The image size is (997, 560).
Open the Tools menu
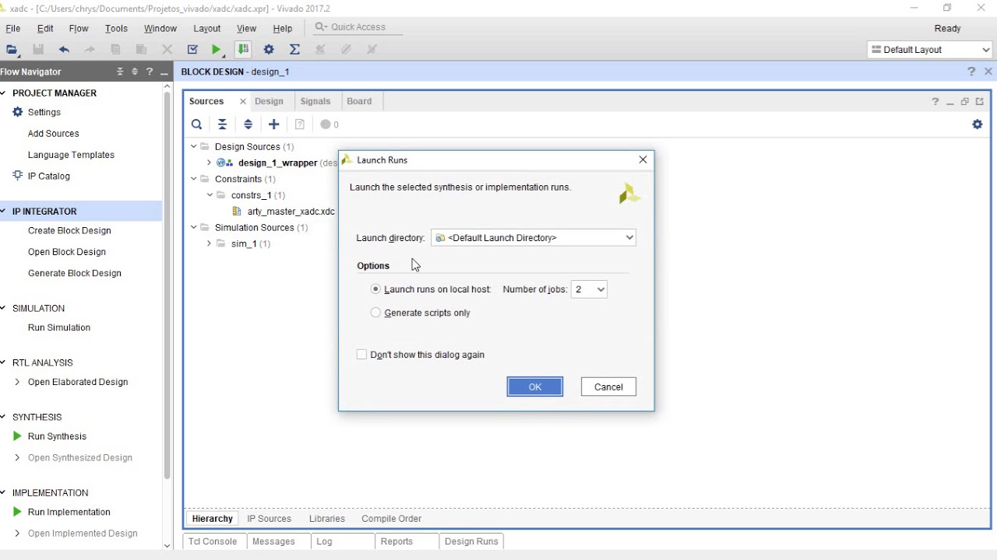pyautogui.click(x=116, y=29)
